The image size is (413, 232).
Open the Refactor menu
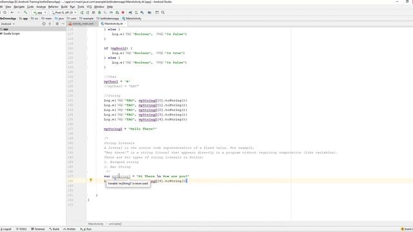53,6
